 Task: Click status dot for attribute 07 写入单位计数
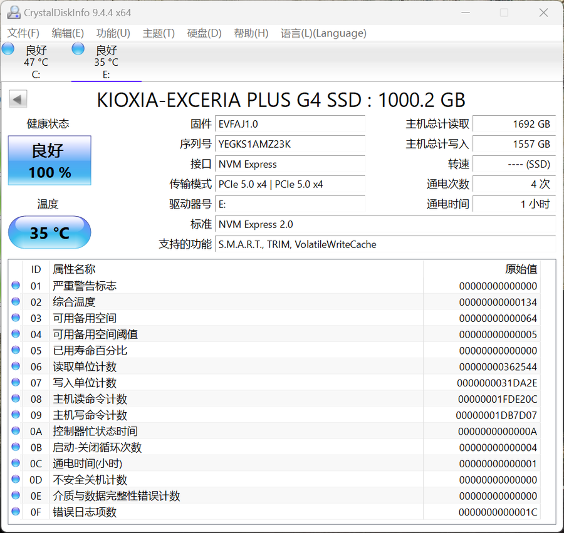pyautogui.click(x=16, y=383)
